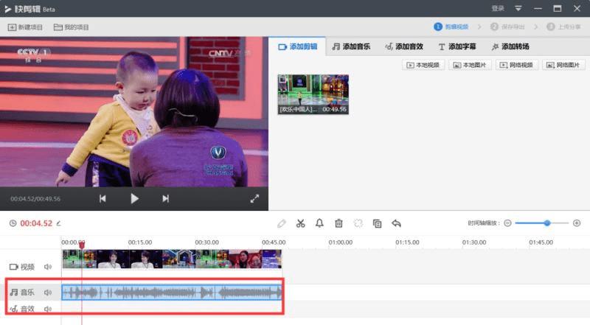
Task: Click the pencil edit tool in timeline toolbar
Action: [x=282, y=223]
